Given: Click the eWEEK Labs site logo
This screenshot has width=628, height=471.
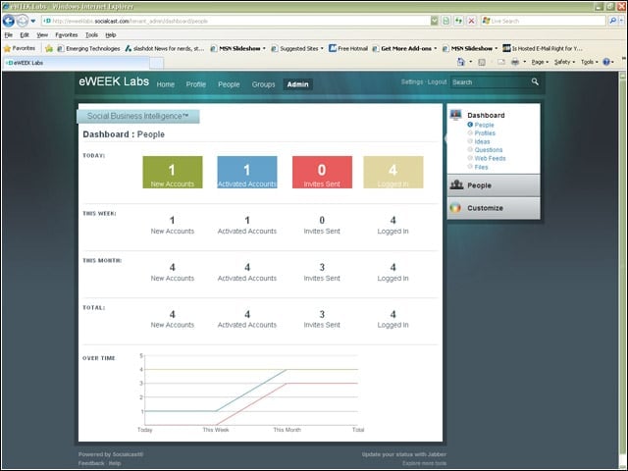Looking at the screenshot, I should pyautogui.click(x=114, y=81).
